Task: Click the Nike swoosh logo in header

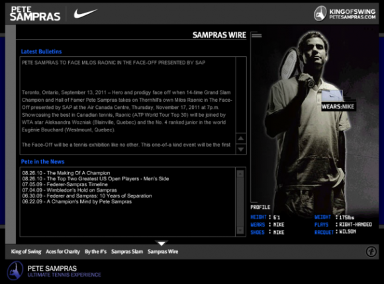Action: click(85, 13)
